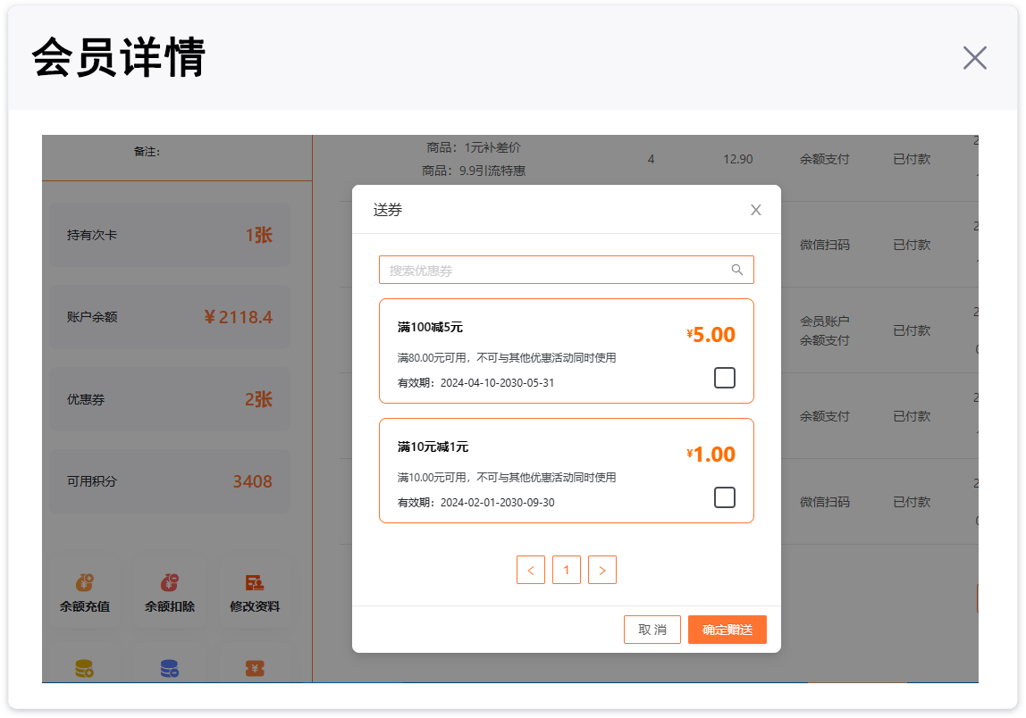The height and width of the screenshot is (718, 1026).
Task: Click the magnifier icon in coupon search
Action: point(737,270)
